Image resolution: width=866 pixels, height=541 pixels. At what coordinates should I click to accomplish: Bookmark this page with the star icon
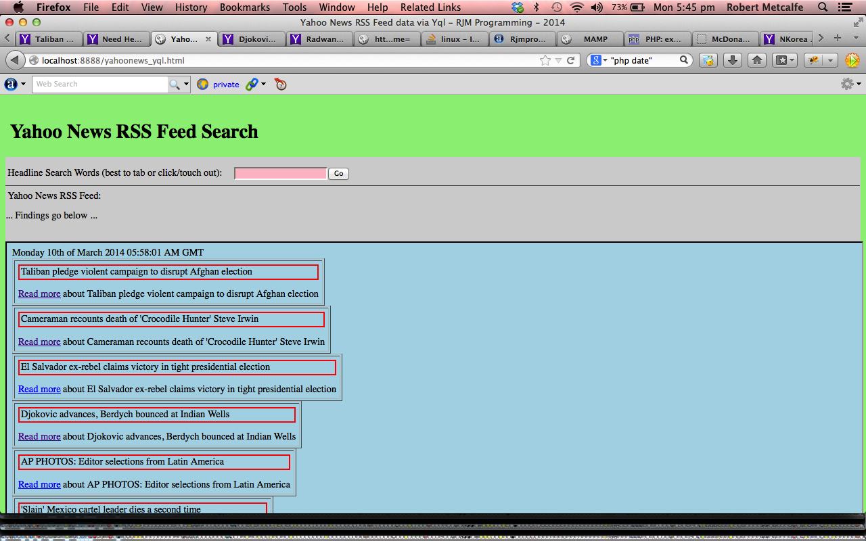pyautogui.click(x=545, y=60)
